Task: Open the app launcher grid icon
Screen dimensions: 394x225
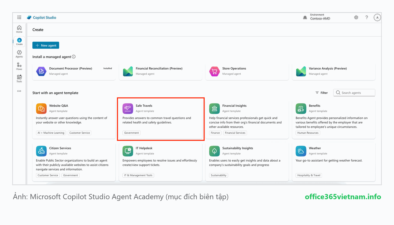Action: (19, 17)
